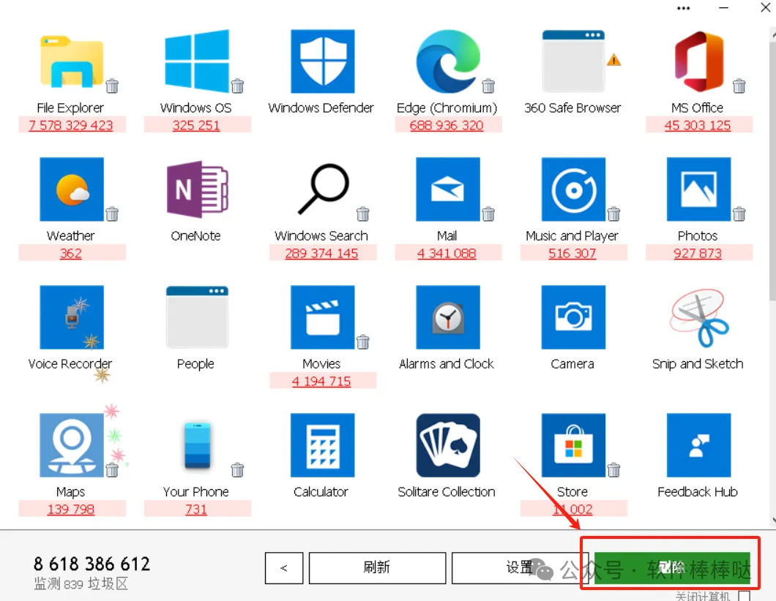Open Photos size link 927 873
This screenshot has height=601, width=776.
[x=698, y=254]
